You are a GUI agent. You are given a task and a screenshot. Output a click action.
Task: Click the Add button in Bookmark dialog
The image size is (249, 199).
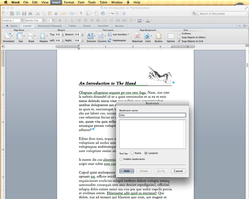(x=127, y=171)
